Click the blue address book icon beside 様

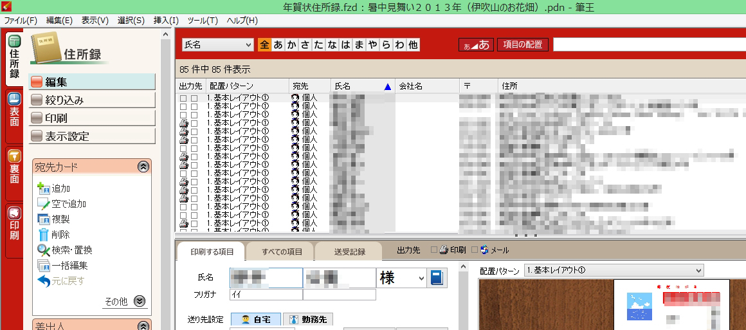tap(437, 278)
